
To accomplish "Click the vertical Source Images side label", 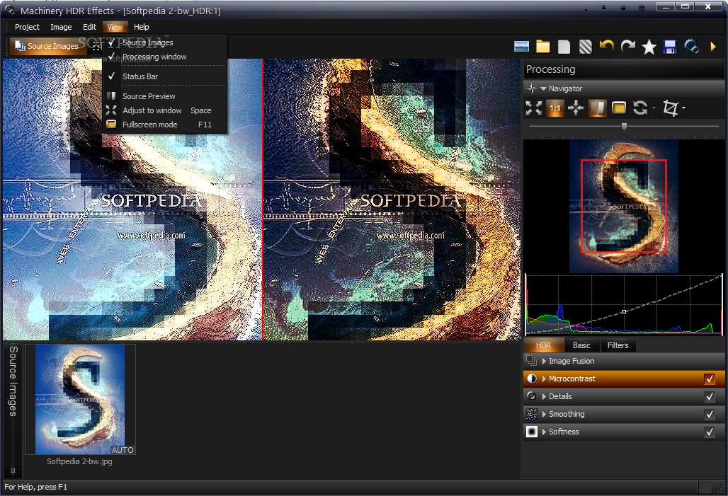I will (13, 381).
